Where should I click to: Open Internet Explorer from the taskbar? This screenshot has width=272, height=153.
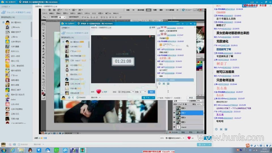pyautogui.click(x=12, y=150)
